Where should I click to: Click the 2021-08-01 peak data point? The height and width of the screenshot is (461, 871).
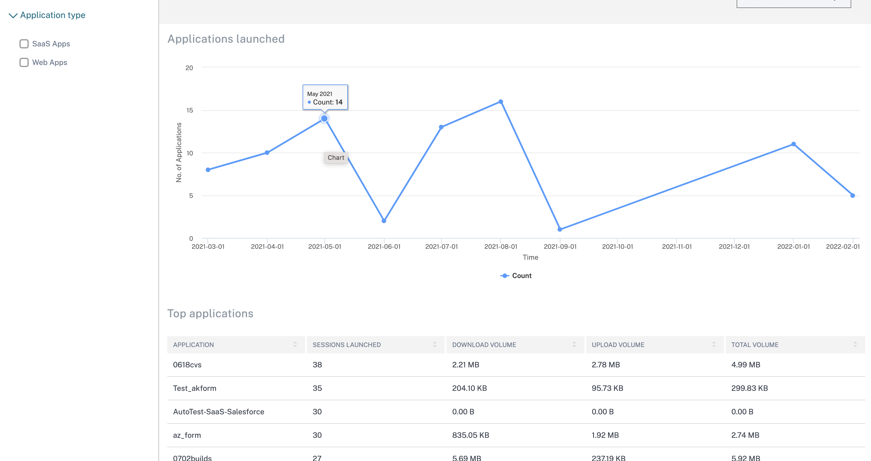pyautogui.click(x=501, y=102)
